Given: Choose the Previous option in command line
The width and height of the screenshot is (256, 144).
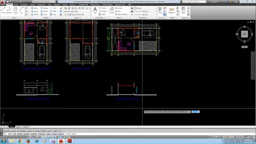Looking at the screenshot, I should tap(42, 134).
